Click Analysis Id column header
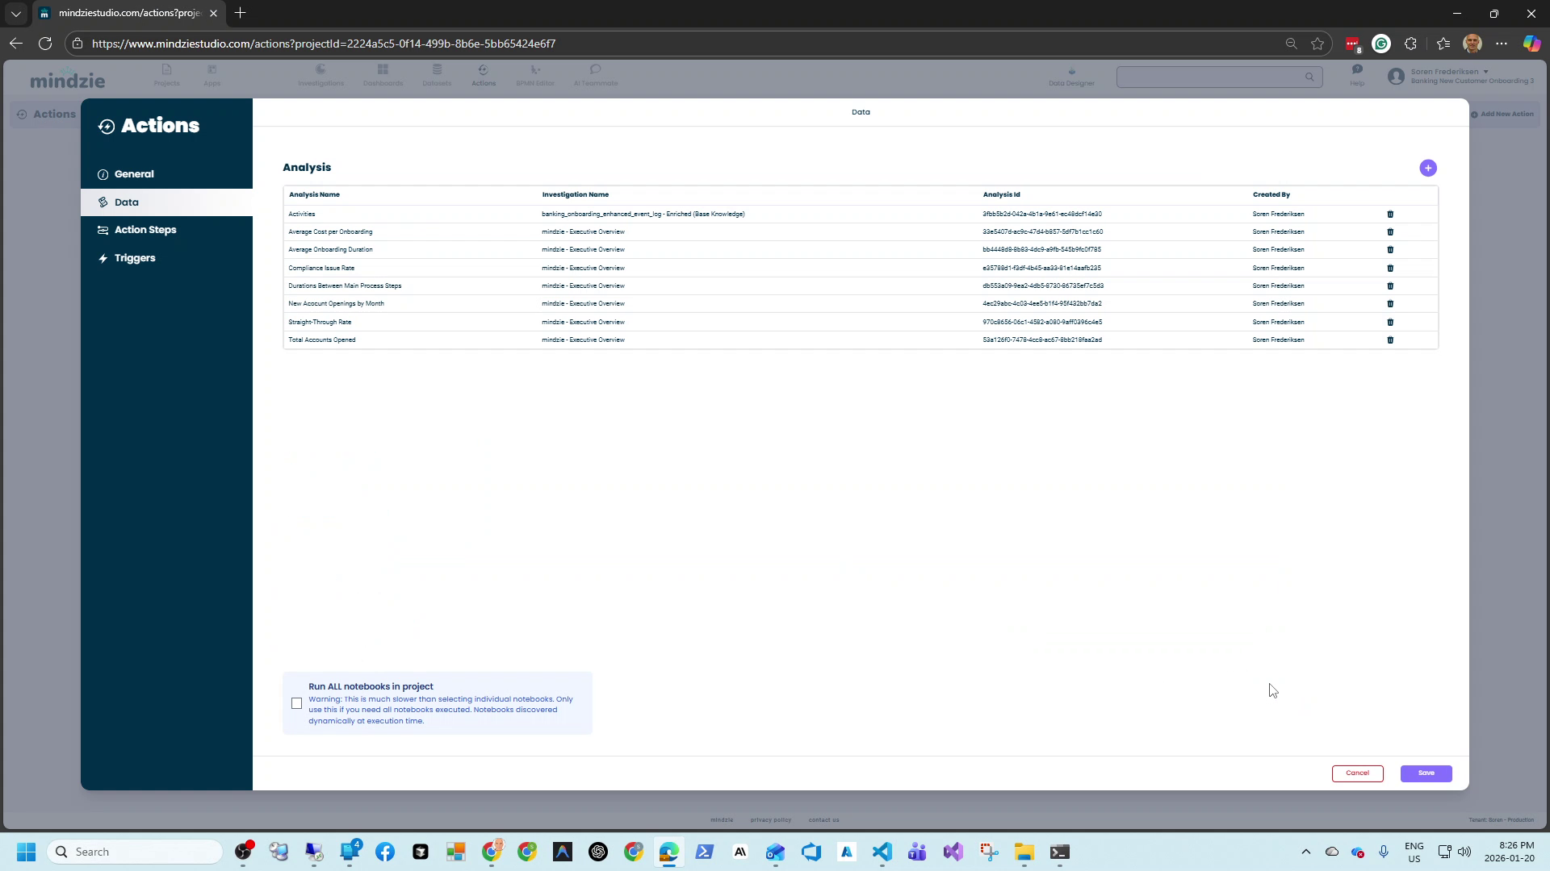The image size is (1550, 871). click(1001, 195)
